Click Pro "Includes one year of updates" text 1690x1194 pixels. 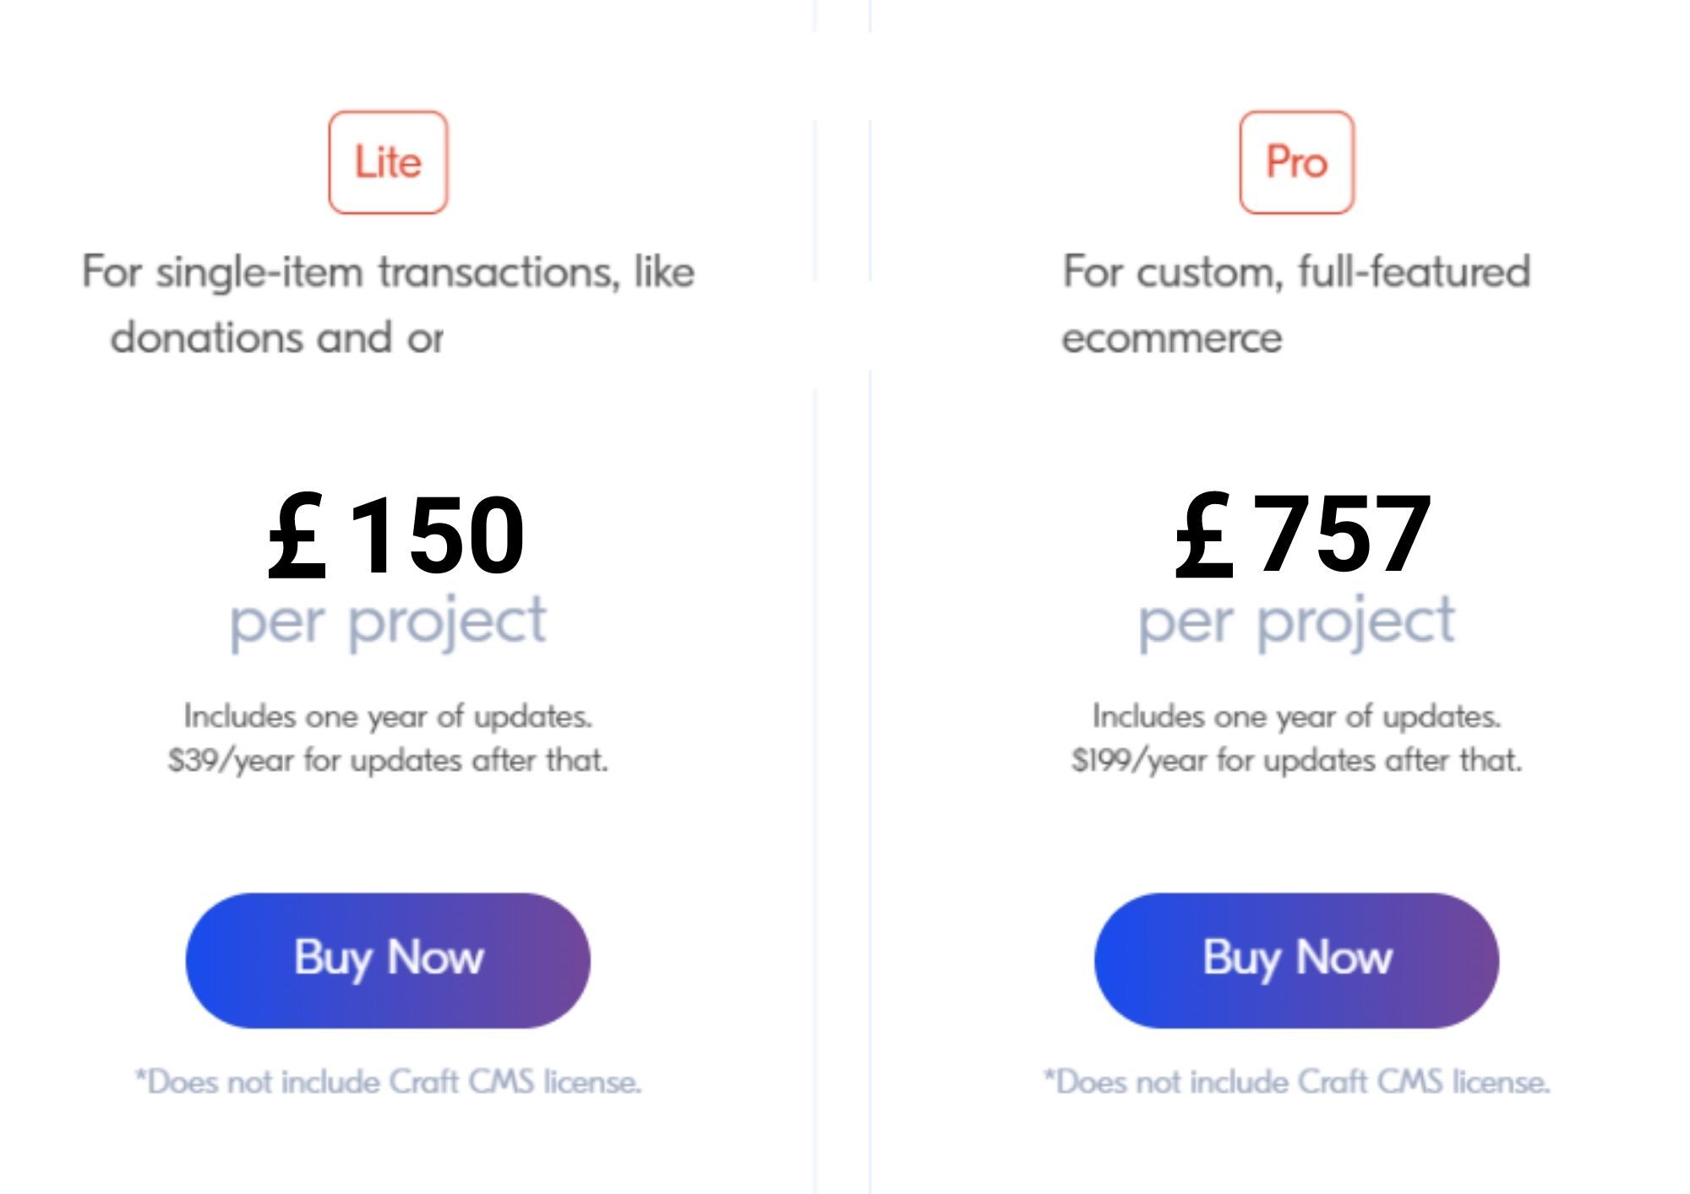[1296, 716]
